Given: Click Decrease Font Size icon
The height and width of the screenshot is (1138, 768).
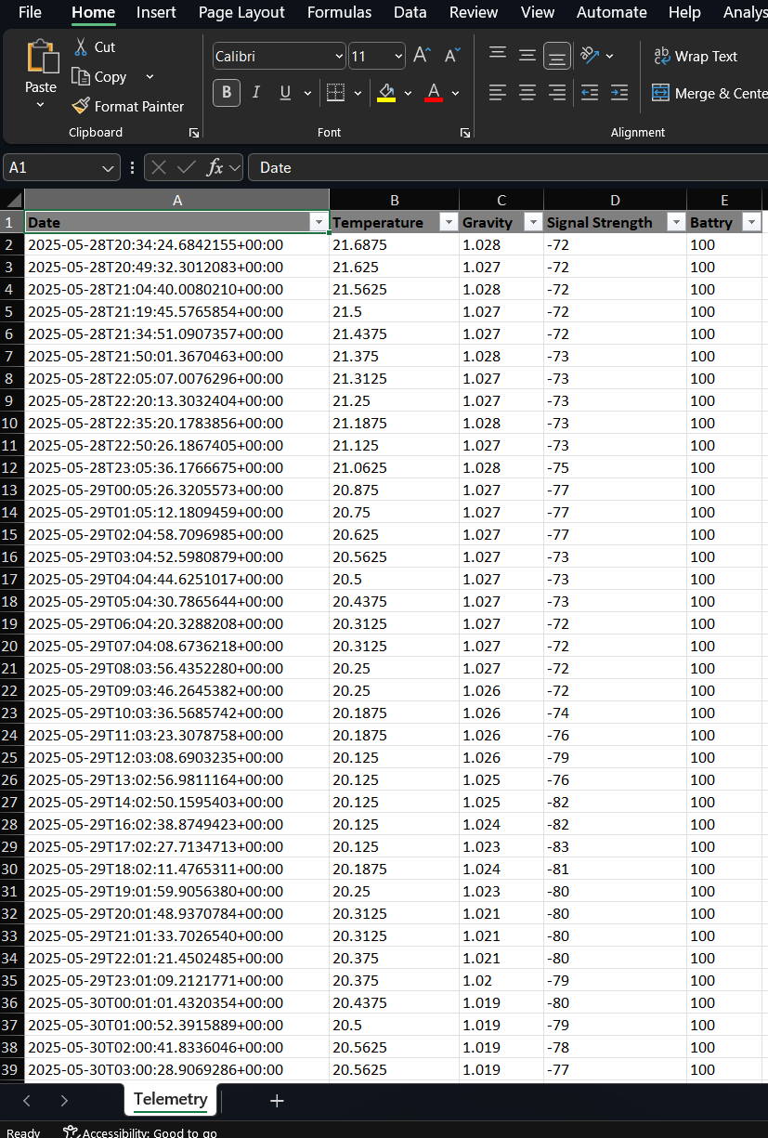Looking at the screenshot, I should point(452,56).
